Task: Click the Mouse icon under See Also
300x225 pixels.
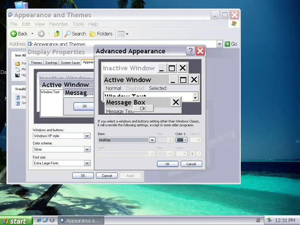Action: (18, 69)
